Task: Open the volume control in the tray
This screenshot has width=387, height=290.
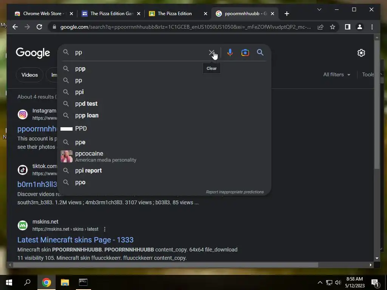Action: pyautogui.click(x=338, y=282)
